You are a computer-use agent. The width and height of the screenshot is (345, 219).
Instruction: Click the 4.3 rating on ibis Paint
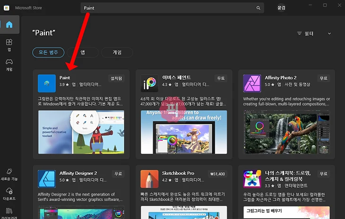pos(167,84)
